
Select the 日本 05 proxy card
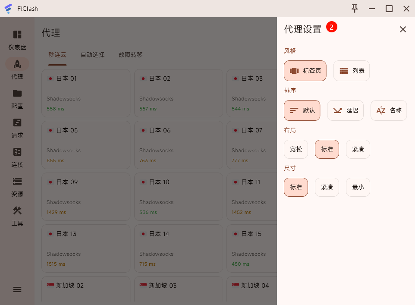click(86, 145)
